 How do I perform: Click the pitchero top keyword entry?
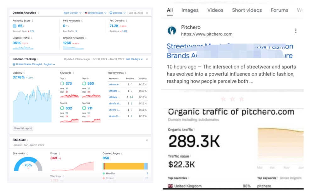[x=264, y=186]
